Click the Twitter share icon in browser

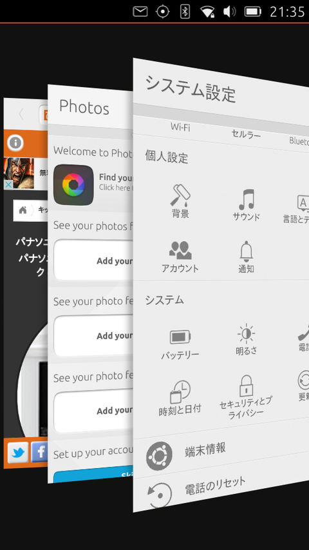[x=17, y=453]
